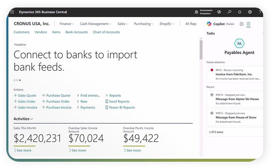This screenshot has width=272, height=168.
Task: Open Chart of Accounts
Action: point(106,32)
